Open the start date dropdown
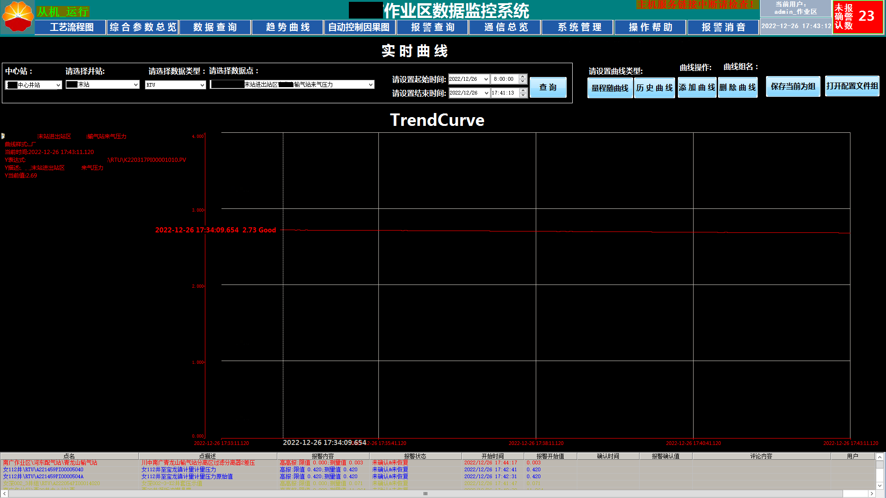Viewport: 886px width, 498px height. 486,79
